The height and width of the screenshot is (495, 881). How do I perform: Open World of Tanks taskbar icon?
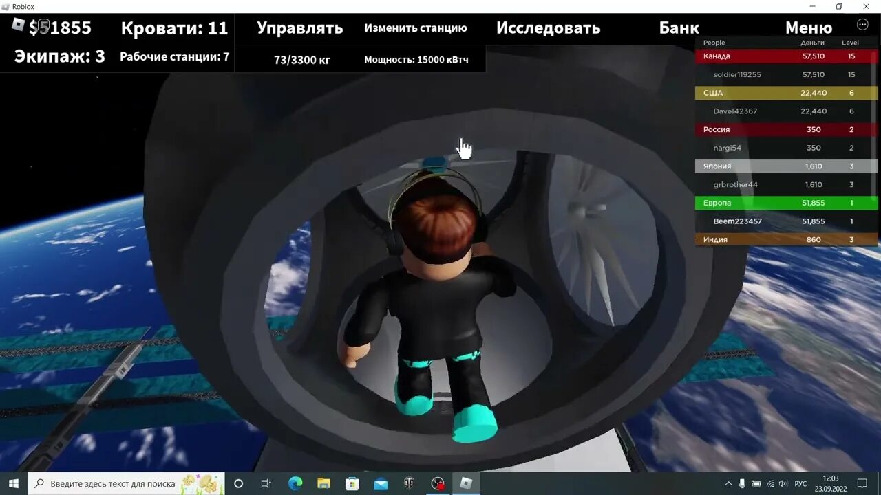tap(409, 483)
